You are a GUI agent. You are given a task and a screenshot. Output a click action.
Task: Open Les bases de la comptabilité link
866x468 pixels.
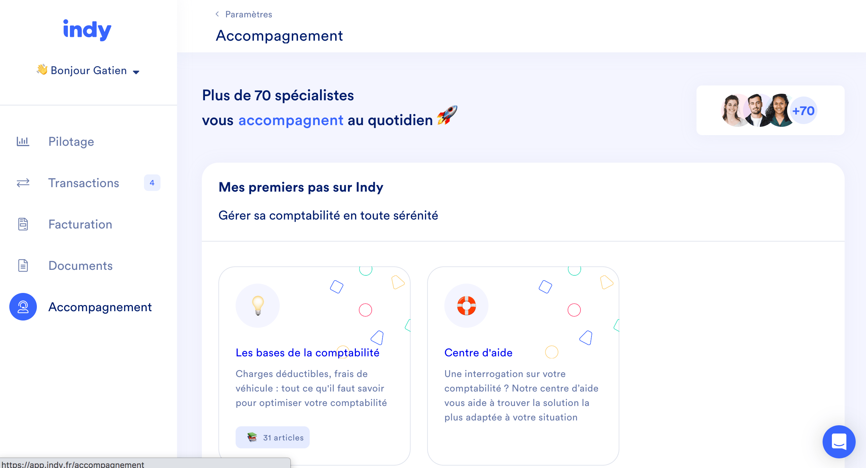307,353
